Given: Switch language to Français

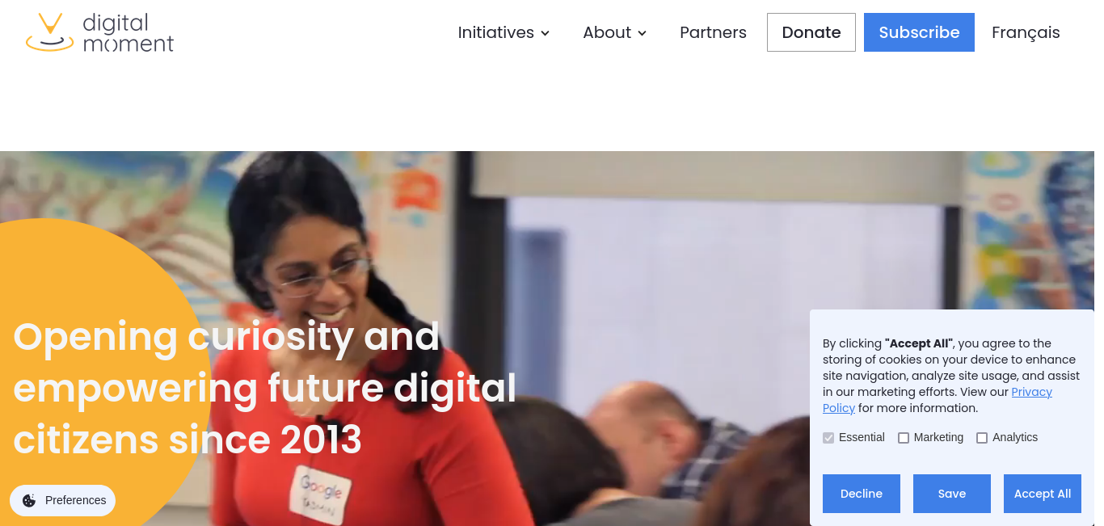Looking at the screenshot, I should coord(1026,32).
